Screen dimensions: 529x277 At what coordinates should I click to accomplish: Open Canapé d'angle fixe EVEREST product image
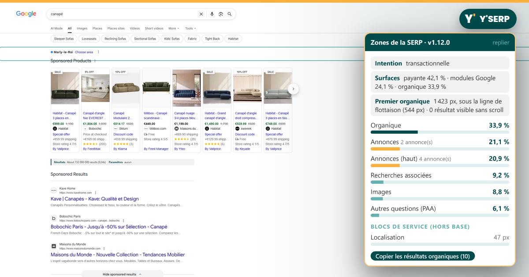pyautogui.click(x=96, y=88)
